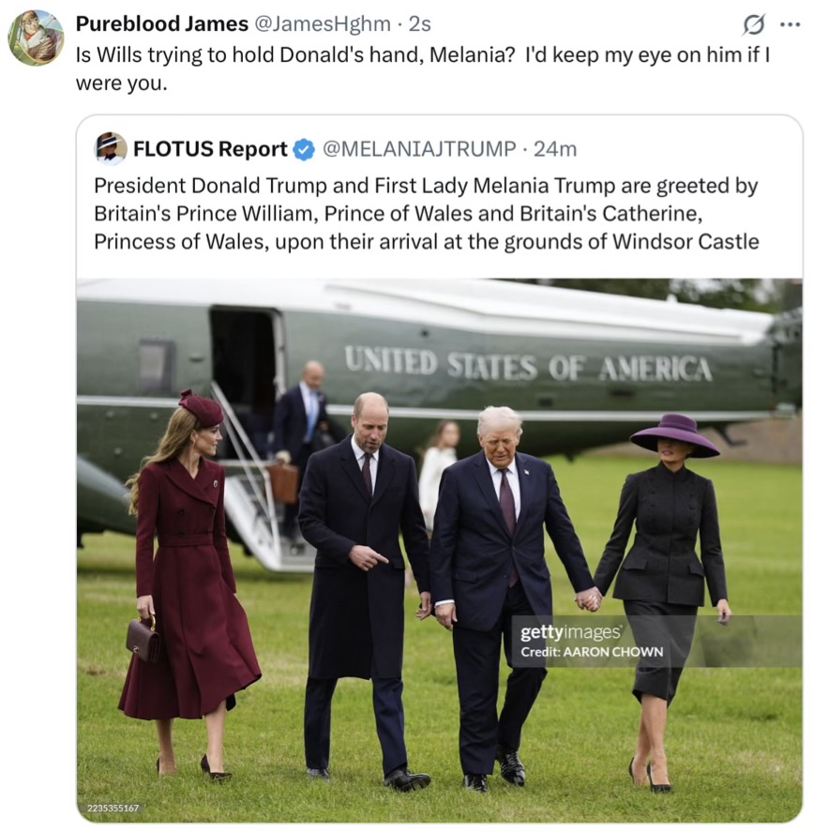This screenshot has width=814, height=832.
Task: Click the blue verified badge
Action: coord(304,149)
